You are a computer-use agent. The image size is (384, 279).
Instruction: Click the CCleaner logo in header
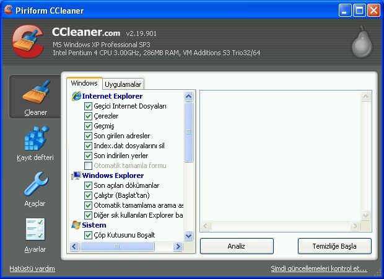pos(28,41)
